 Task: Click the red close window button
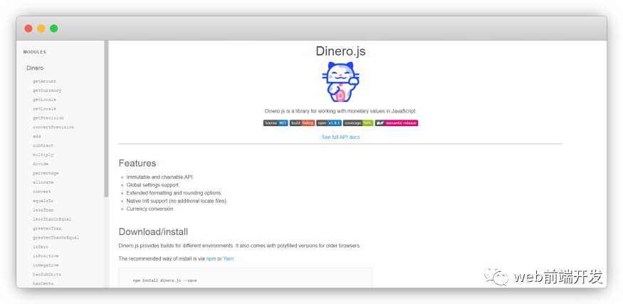[x=28, y=28]
